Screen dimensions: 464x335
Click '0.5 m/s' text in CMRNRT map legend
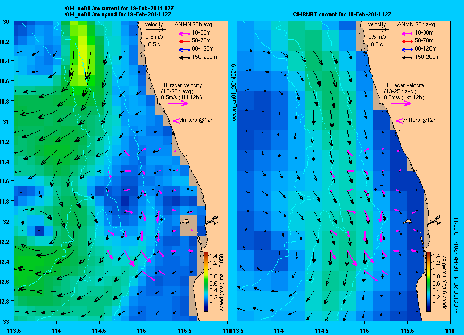(x=377, y=37)
